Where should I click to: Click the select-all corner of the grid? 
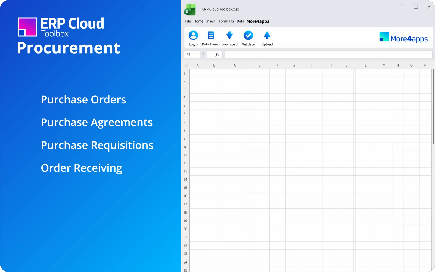click(x=185, y=65)
